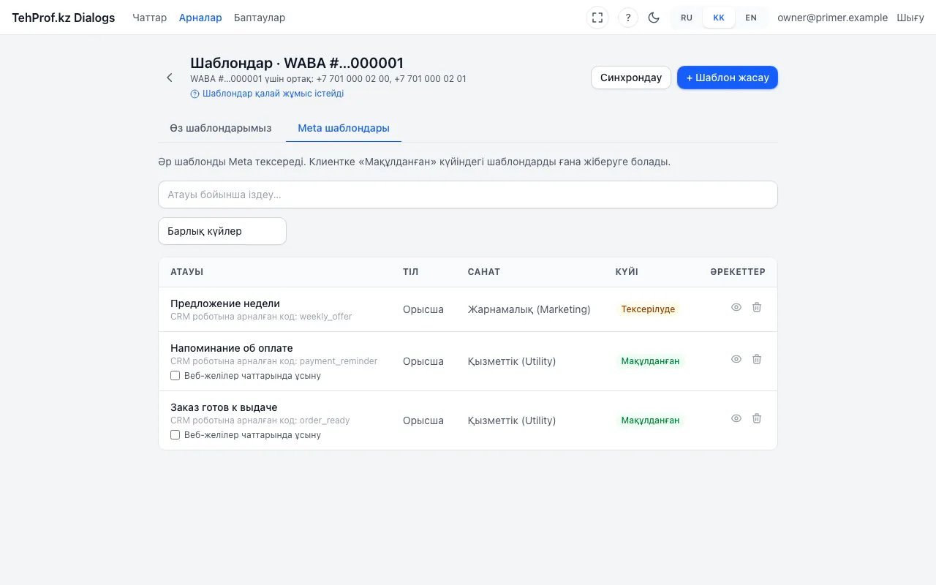The height and width of the screenshot is (585, 936).
Task: Toggle fullscreen mode icon
Action: tap(597, 18)
